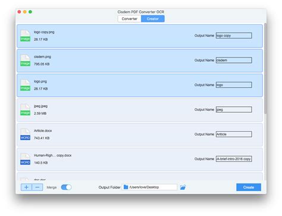Image resolution: width=282 pixels, height=216 pixels.
Task: Minimize the window with the yellow button
Action: pos(25,12)
